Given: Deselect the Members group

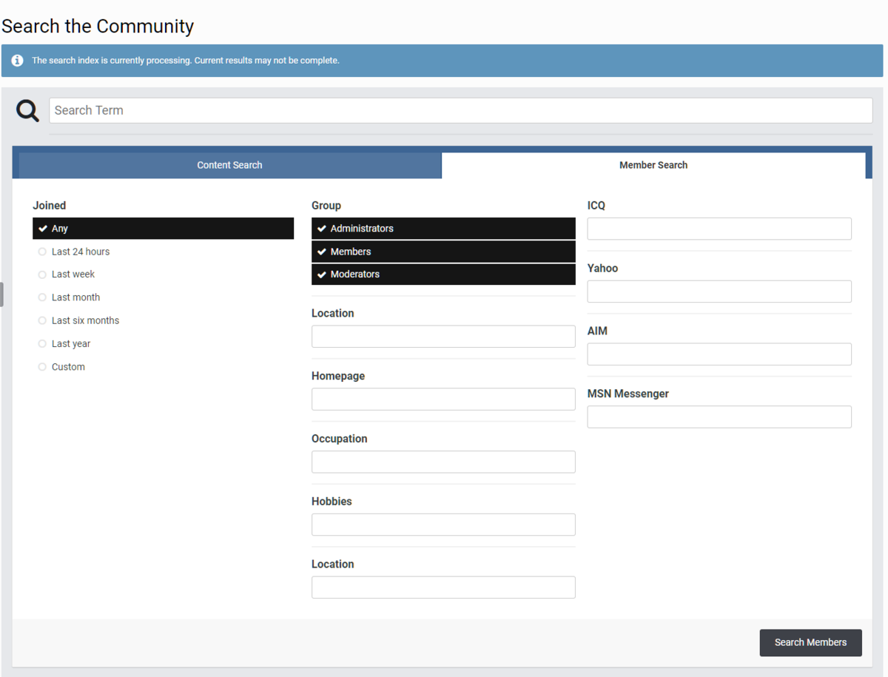Looking at the screenshot, I should (443, 251).
